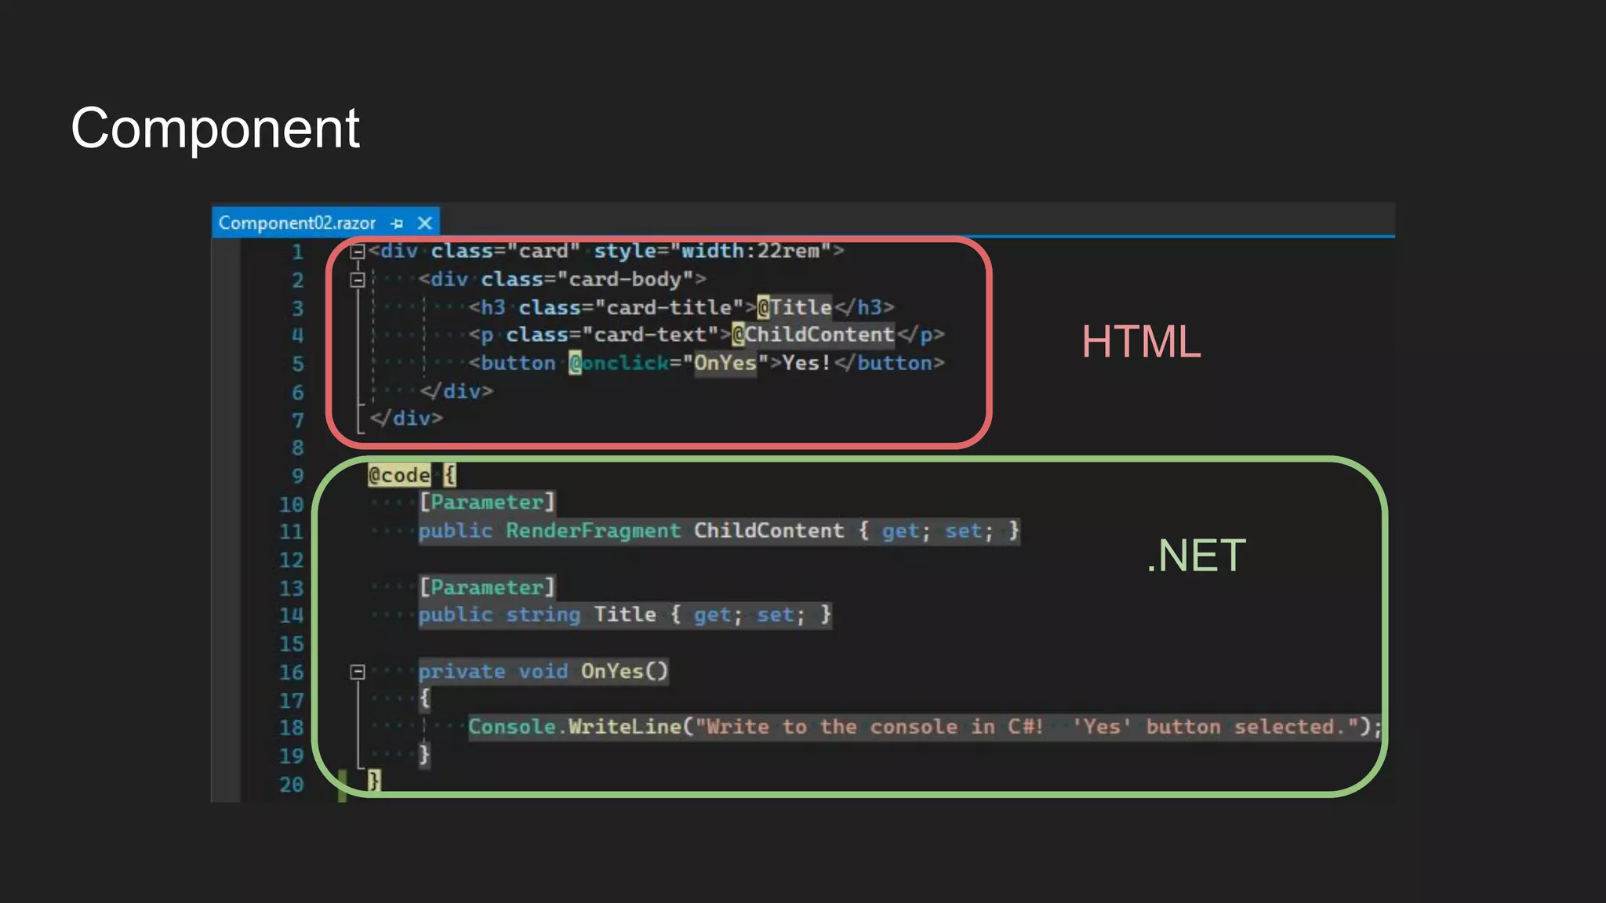Click Console.WriteLine on line 18
Screen dimensions: 1606x903
(575, 727)
